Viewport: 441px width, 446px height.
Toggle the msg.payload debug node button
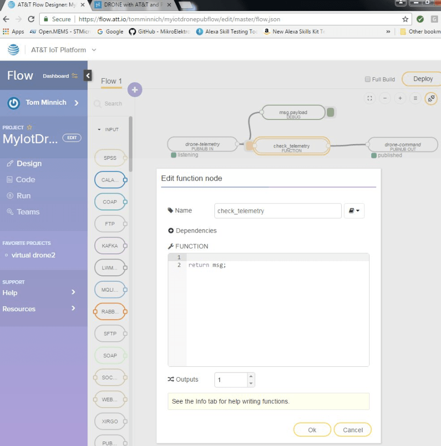pyautogui.click(x=330, y=113)
